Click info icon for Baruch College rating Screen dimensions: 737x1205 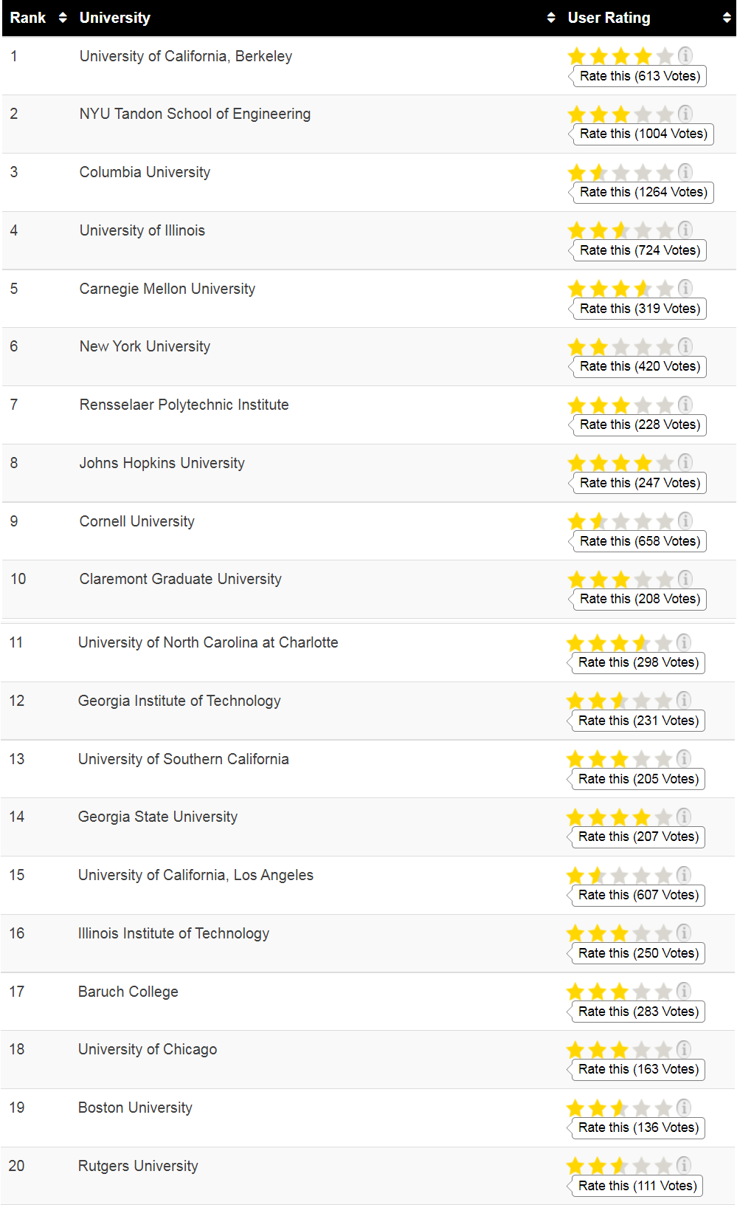[x=684, y=991]
